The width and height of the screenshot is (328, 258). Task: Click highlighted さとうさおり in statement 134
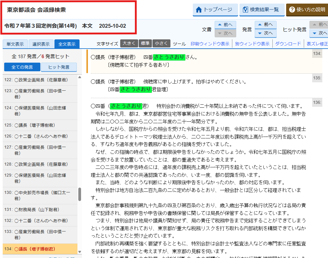point(169,57)
